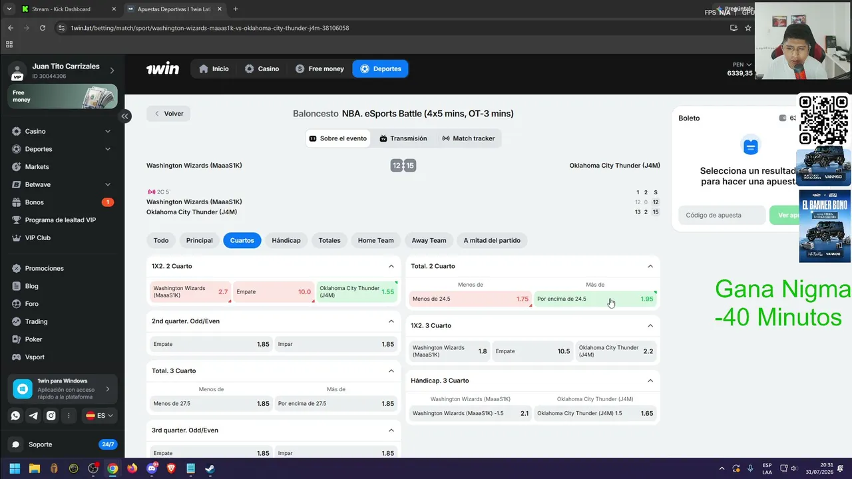Click install app icon in address bar
Viewport: 852px width, 479px height.
click(734, 28)
